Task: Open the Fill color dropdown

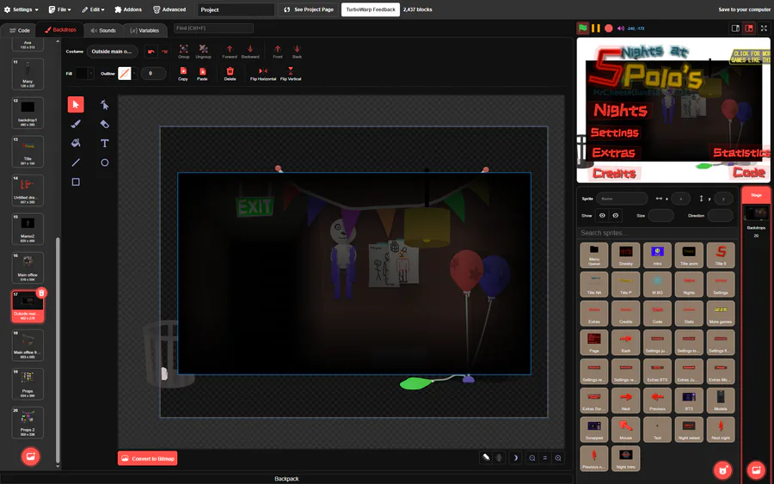Action: tap(83, 74)
